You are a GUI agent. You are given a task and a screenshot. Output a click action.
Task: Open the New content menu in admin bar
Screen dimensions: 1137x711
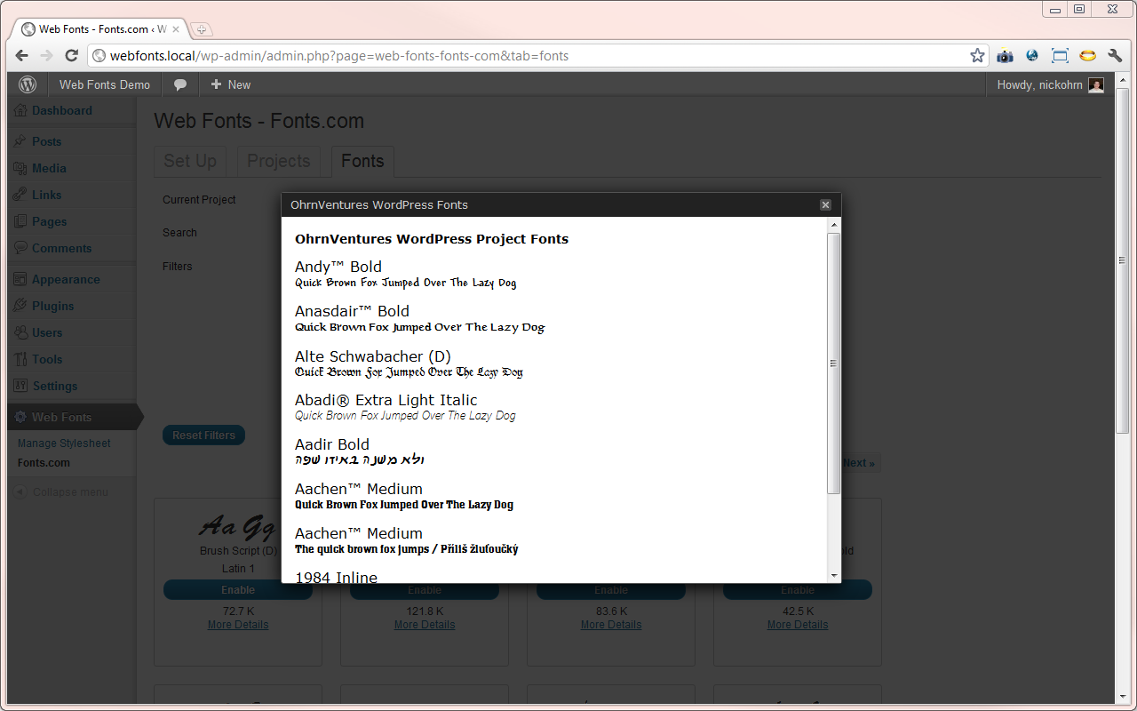(x=230, y=84)
